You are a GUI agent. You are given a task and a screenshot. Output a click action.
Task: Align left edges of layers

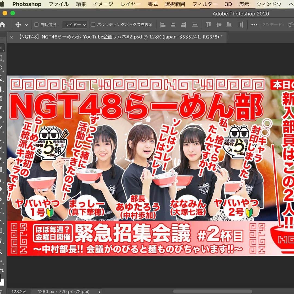163,24
